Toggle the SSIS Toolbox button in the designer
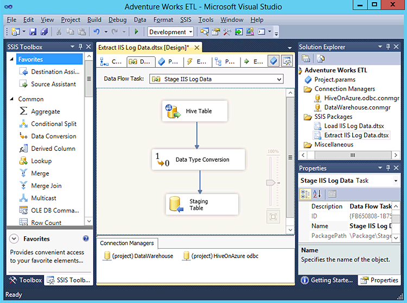This screenshot has height=303, width=407. tap(287, 61)
